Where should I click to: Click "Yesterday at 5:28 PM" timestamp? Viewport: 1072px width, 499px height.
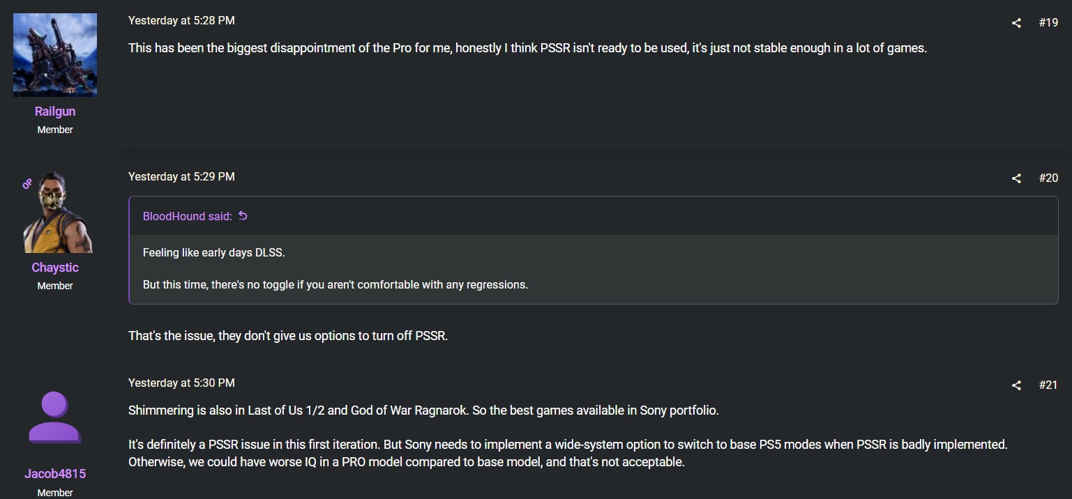[x=181, y=21]
